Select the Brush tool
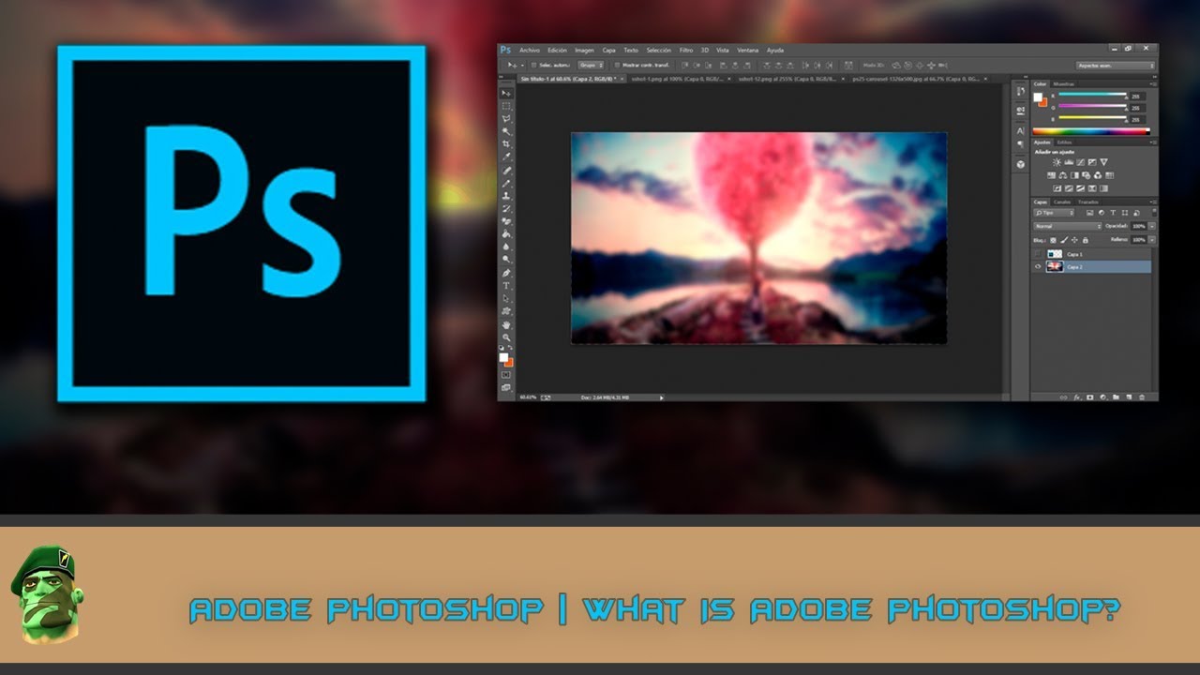 tap(506, 183)
